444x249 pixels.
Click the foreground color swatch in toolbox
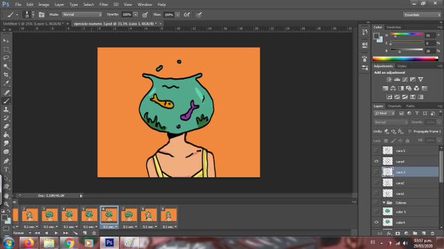[x=5, y=217]
